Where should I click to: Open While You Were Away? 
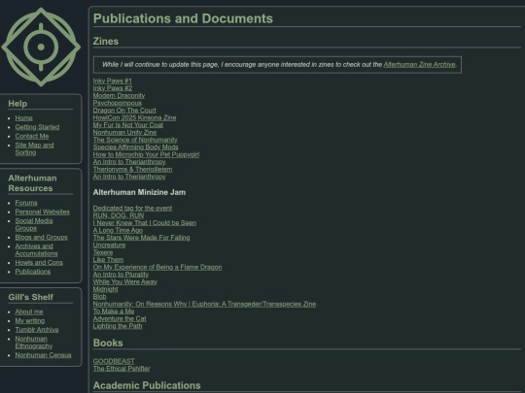125,281
